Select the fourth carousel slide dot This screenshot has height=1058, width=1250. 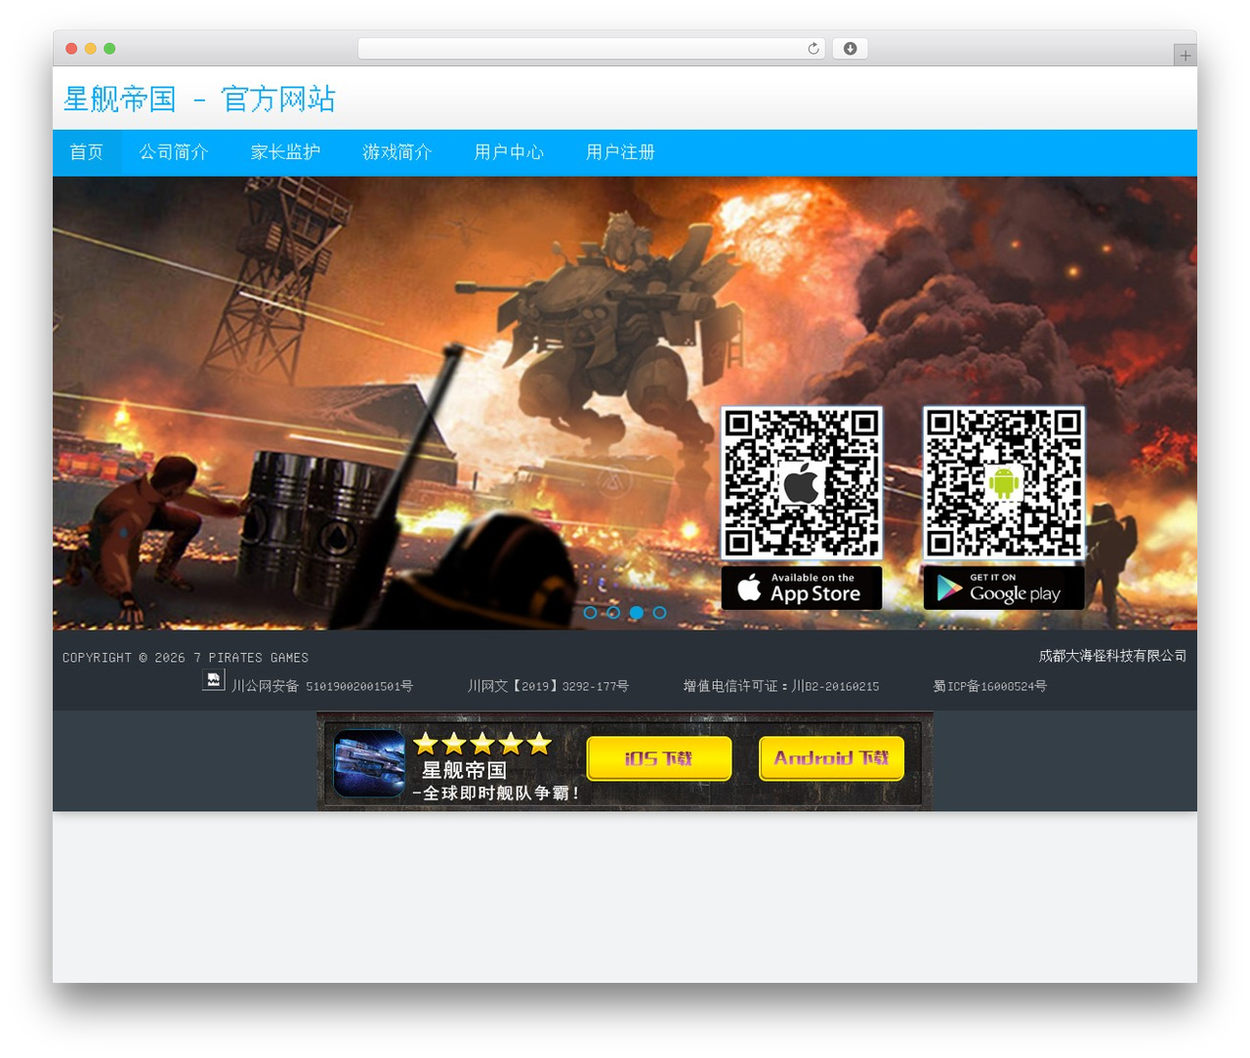click(660, 613)
